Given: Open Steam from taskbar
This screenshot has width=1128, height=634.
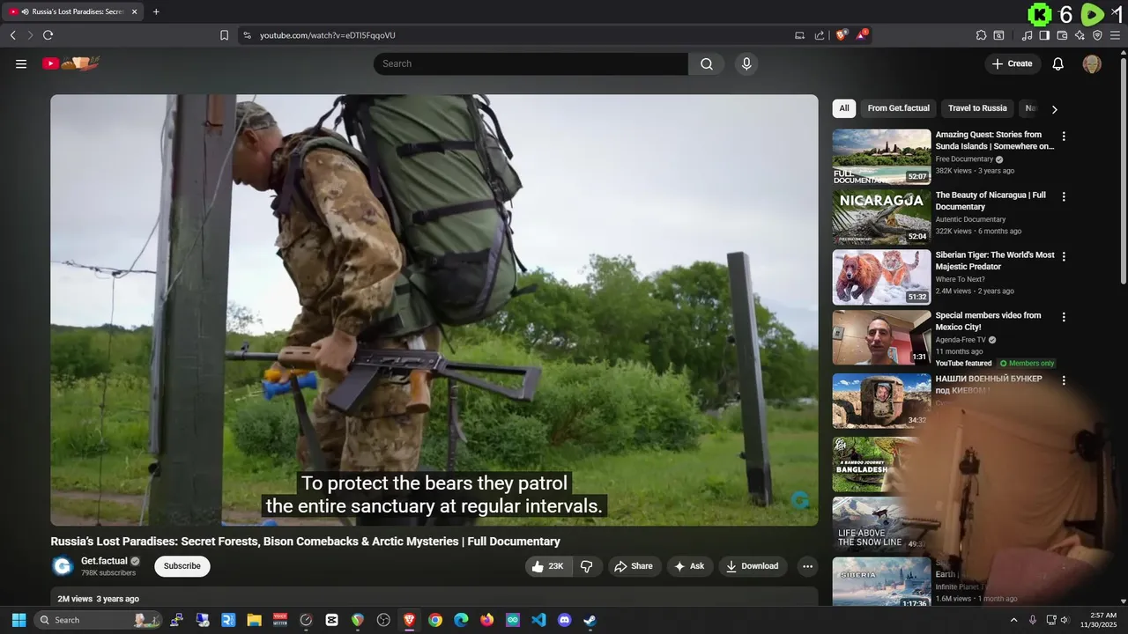Looking at the screenshot, I should click(590, 620).
